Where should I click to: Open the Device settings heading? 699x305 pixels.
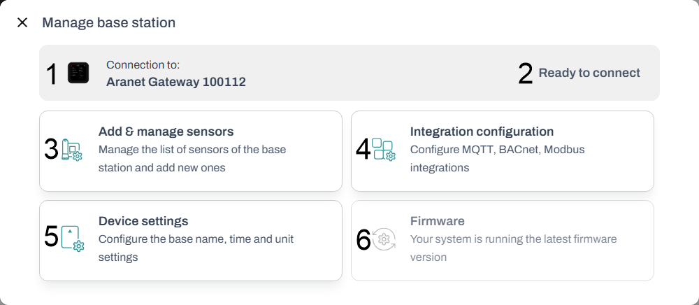click(143, 221)
